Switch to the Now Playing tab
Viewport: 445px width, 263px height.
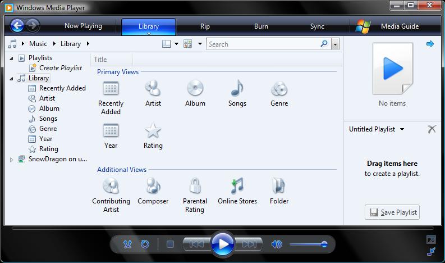click(83, 26)
